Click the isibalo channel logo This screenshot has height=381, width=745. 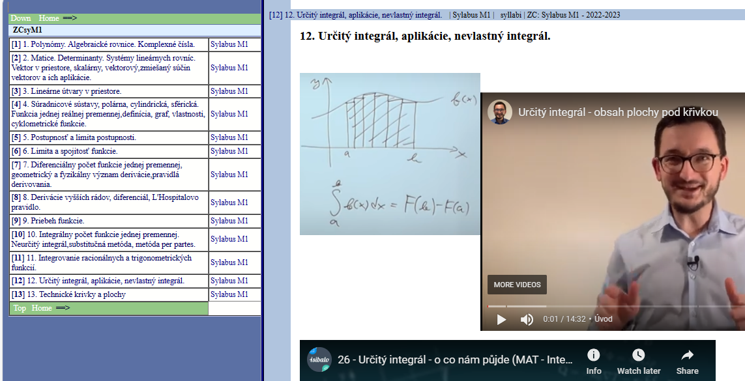319,360
